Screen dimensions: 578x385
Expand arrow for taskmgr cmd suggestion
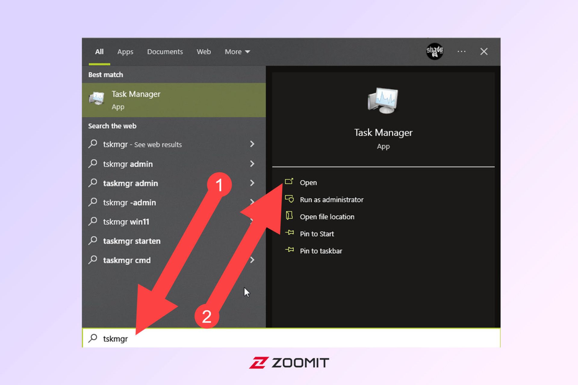click(252, 260)
